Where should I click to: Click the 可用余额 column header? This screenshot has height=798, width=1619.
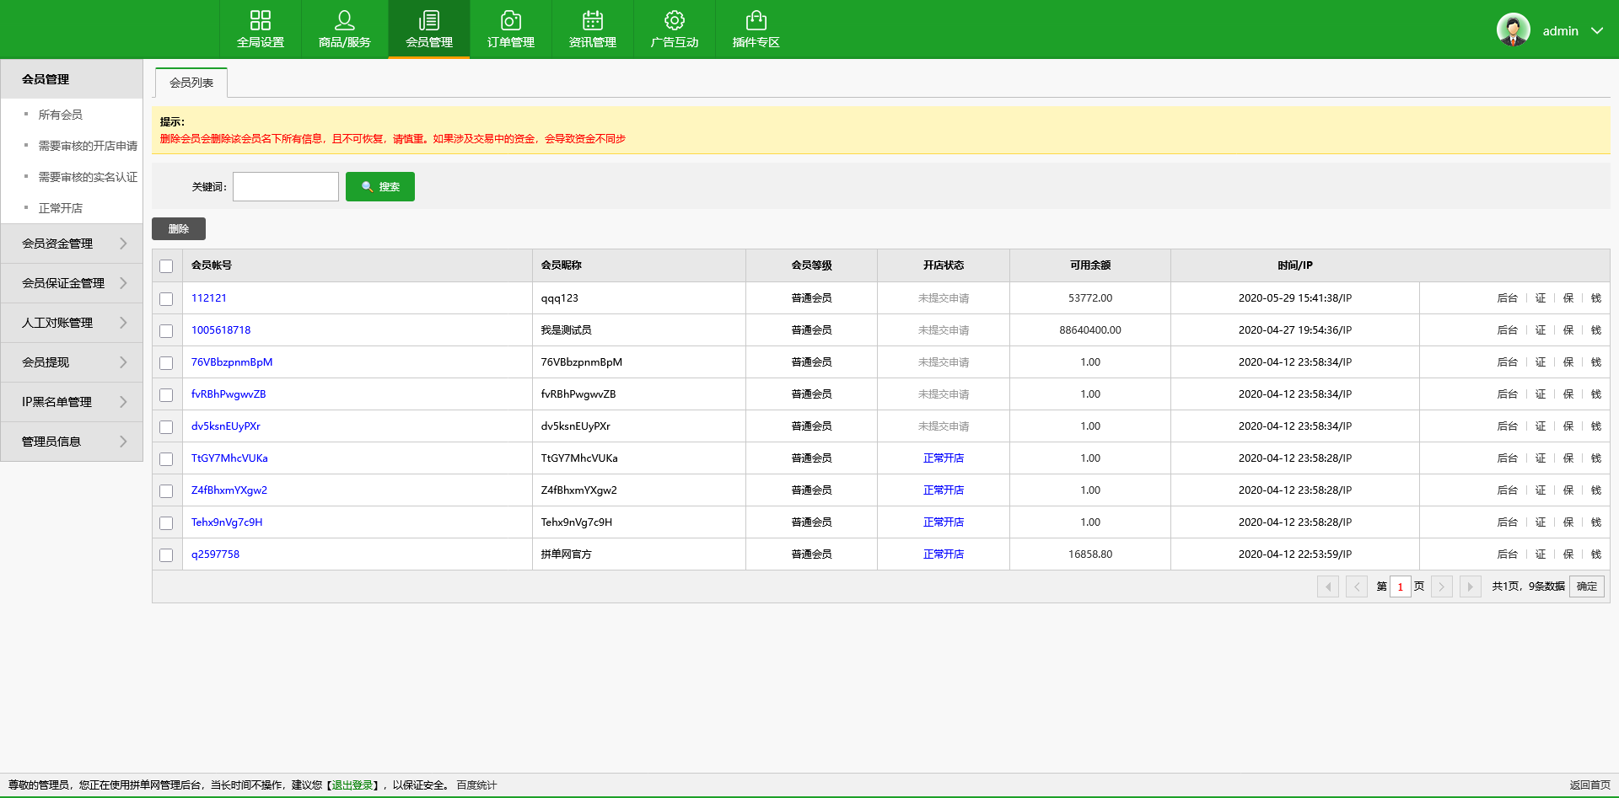1090,265
